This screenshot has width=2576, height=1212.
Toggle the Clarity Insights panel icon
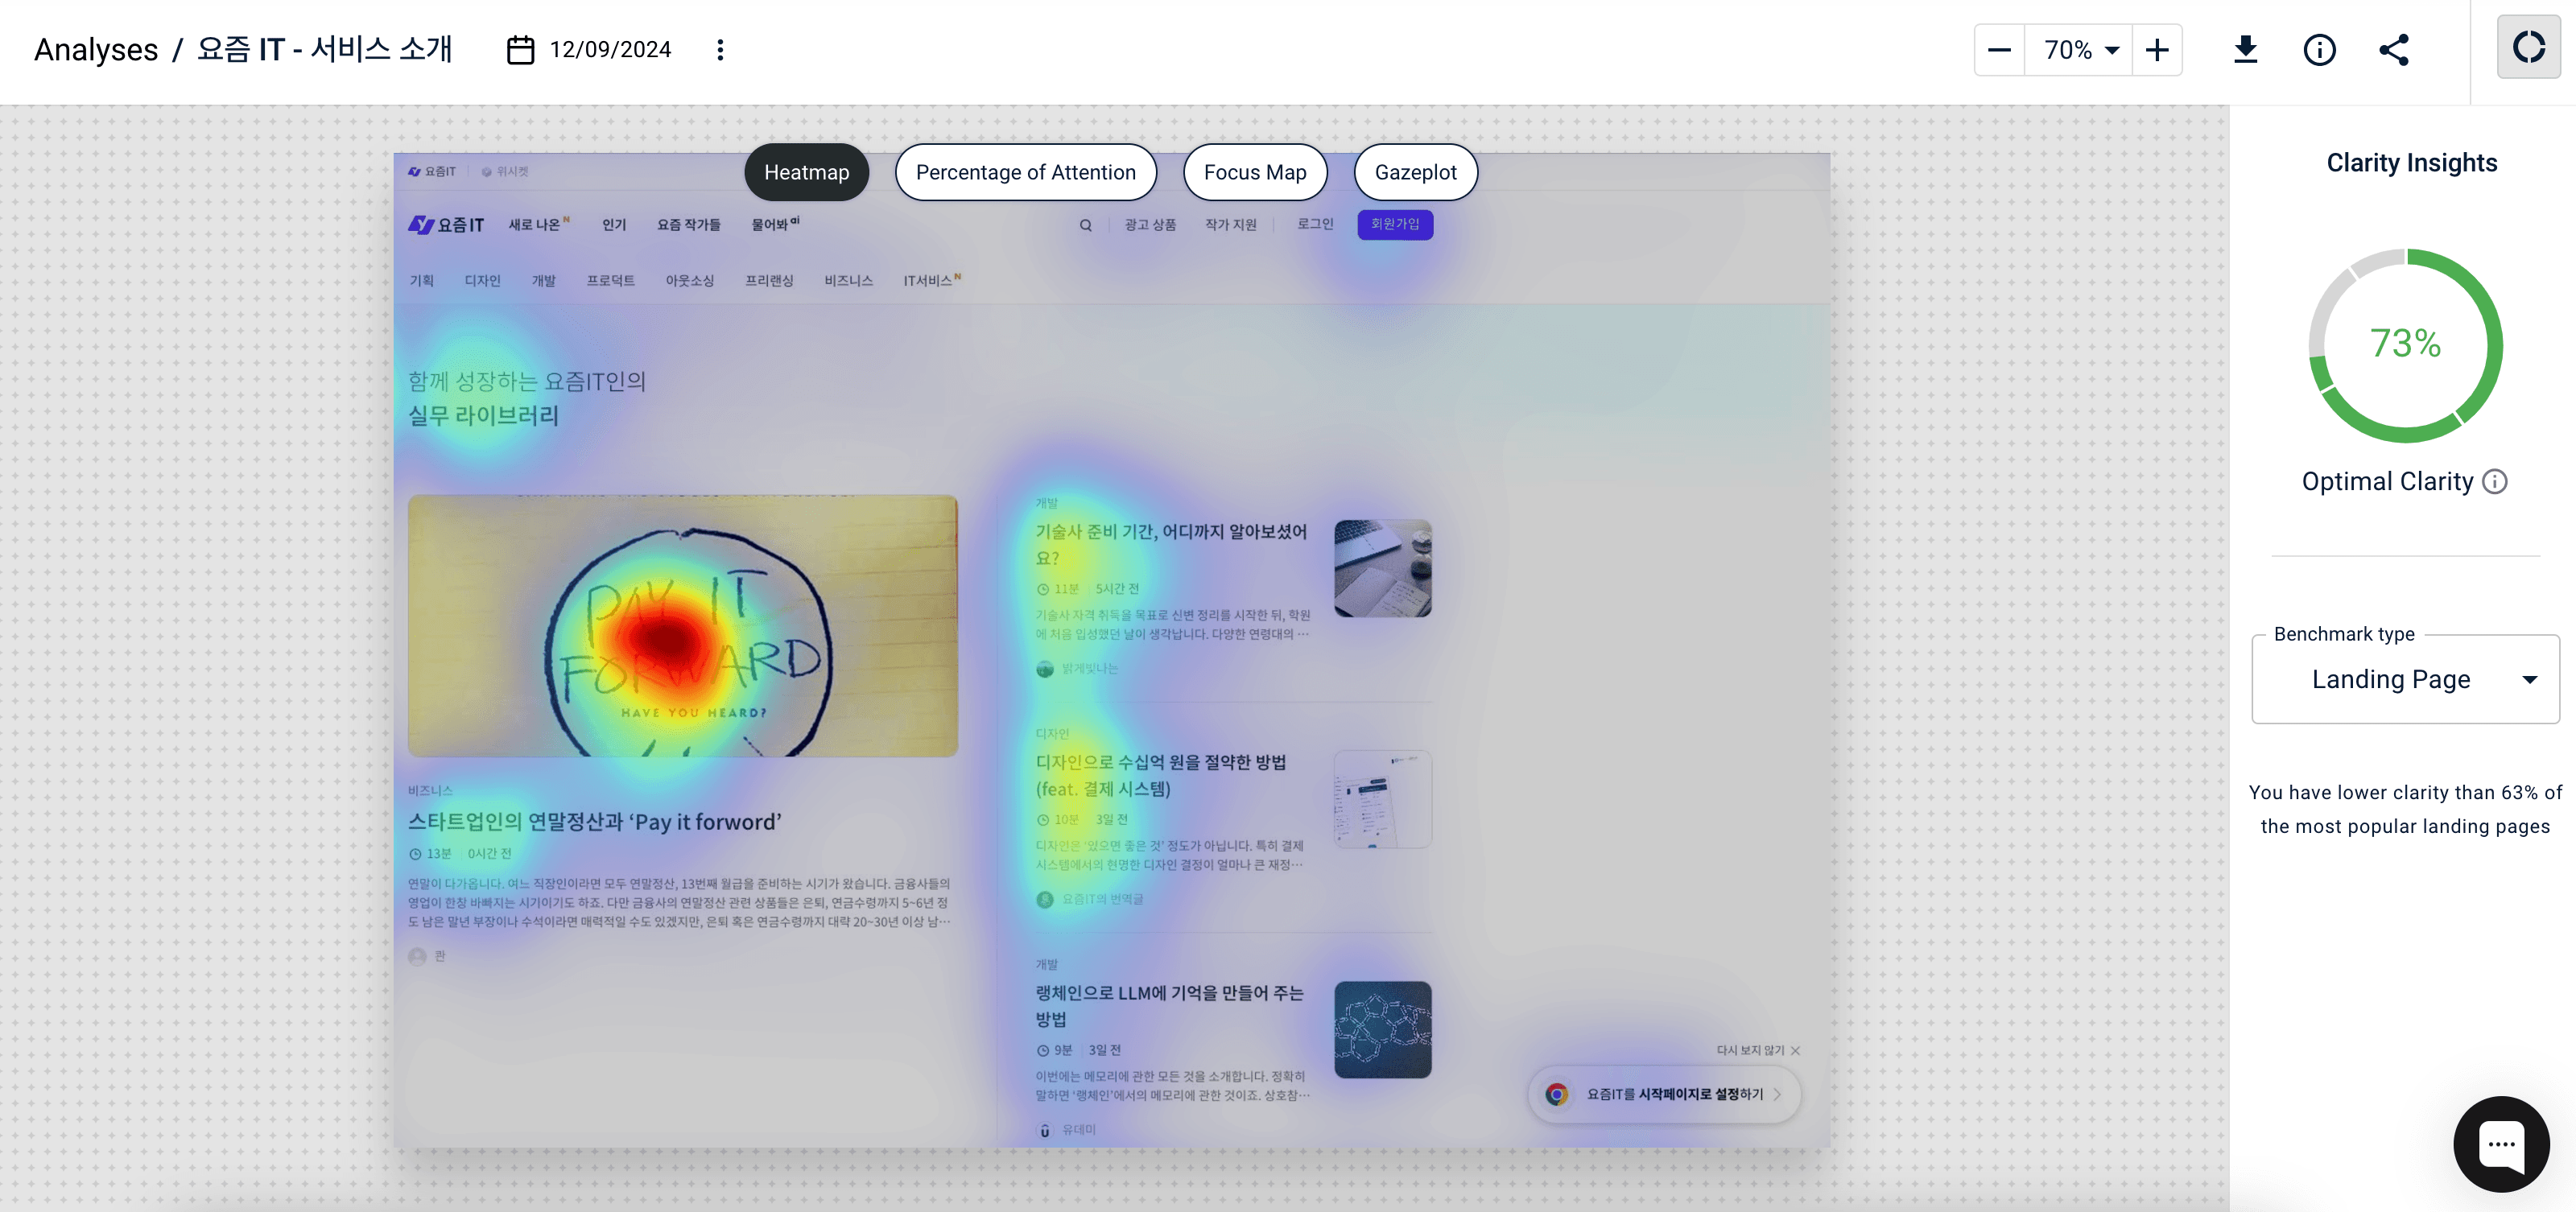click(2528, 47)
